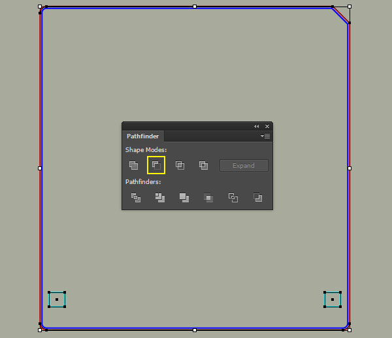Use the Merge pathfinder icon

click(184, 198)
